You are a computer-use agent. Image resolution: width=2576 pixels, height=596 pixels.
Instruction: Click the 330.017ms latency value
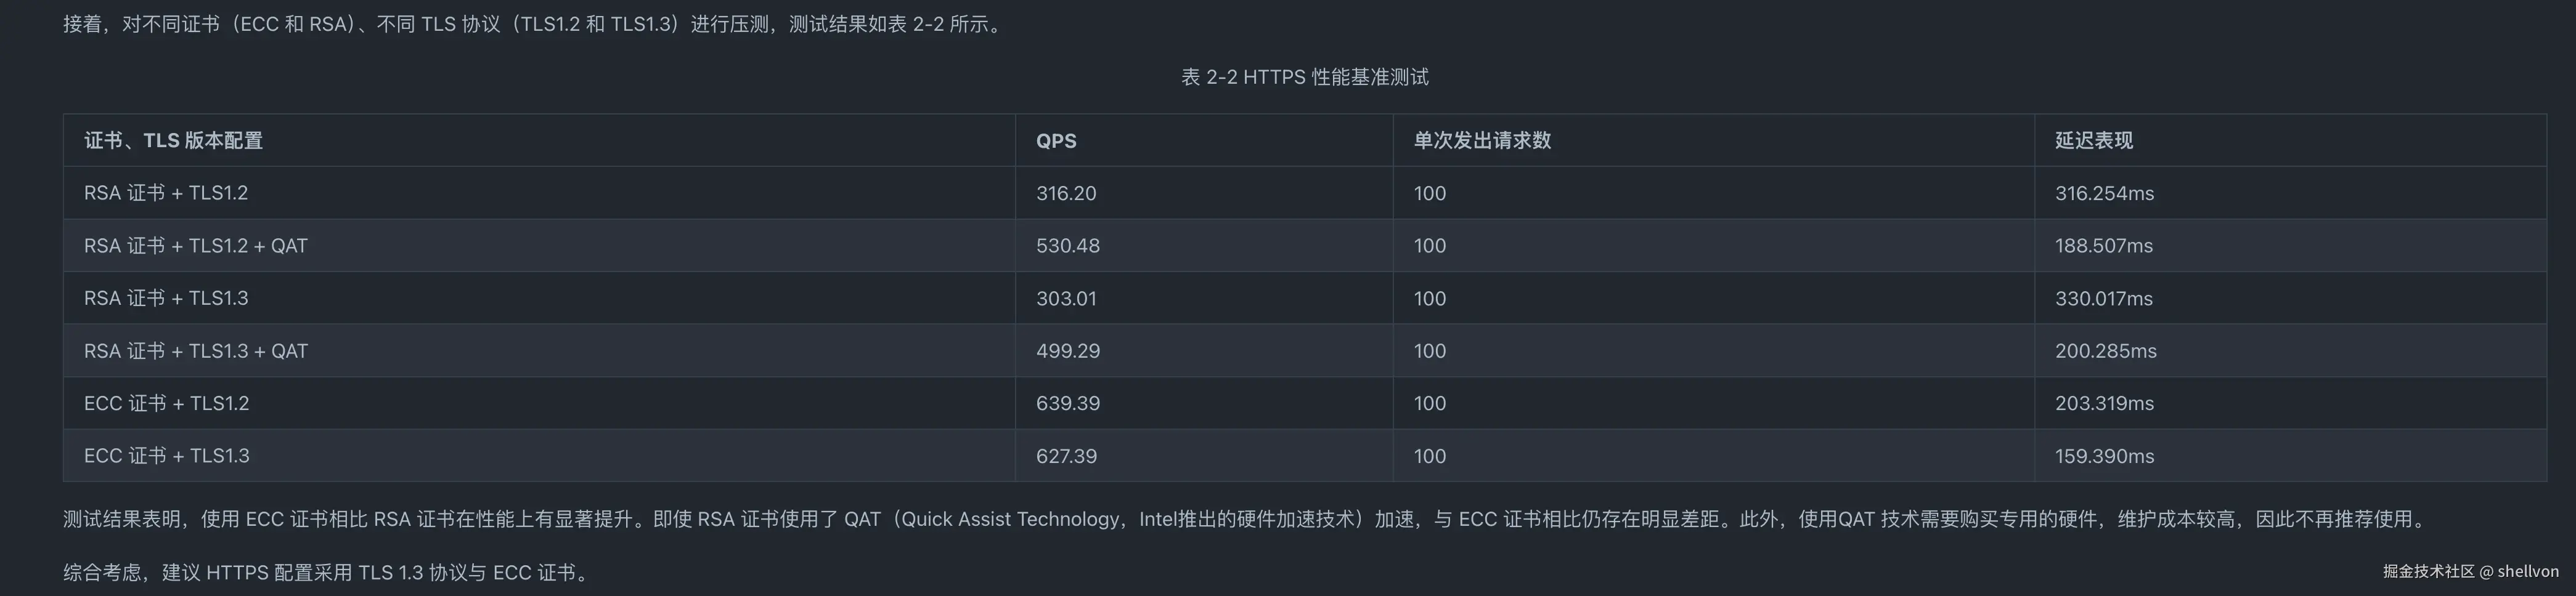coord(2103,299)
